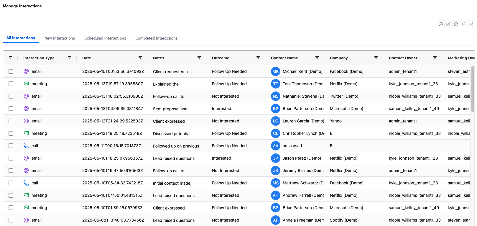Open the Interaction Type column filter
477x226 pixels.
[x=69, y=58]
